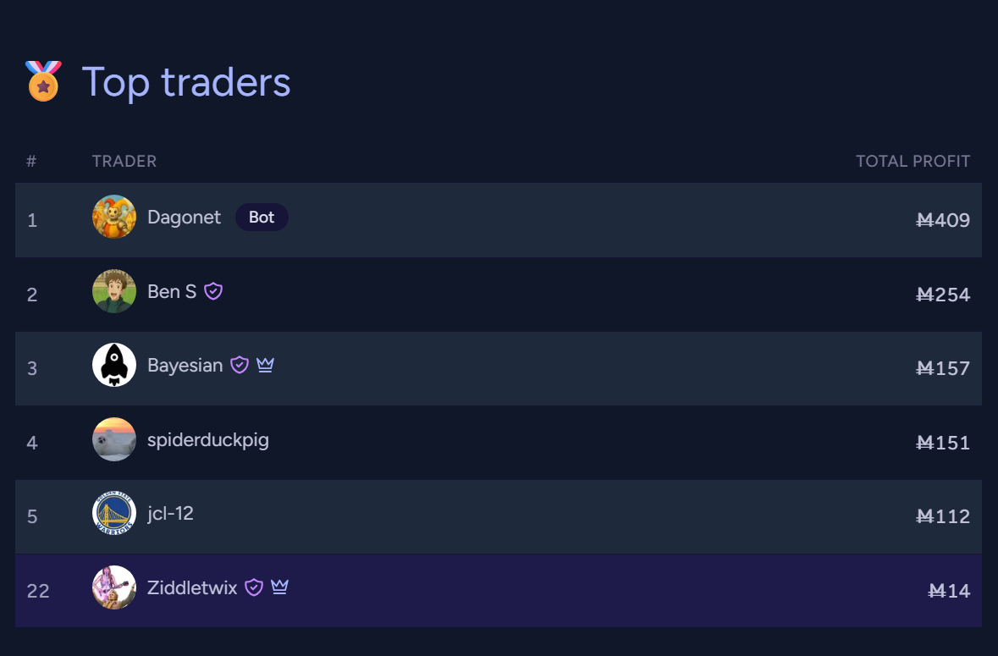998x656 pixels.
Task: Click Ziddletwix's profile avatar
Action: click(x=114, y=588)
